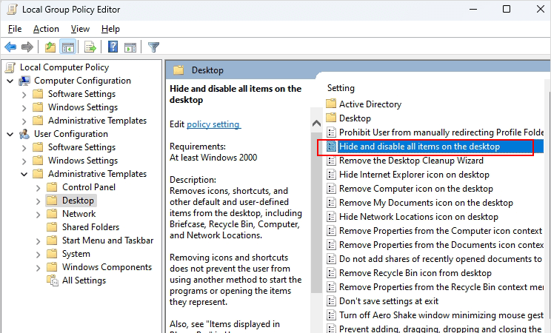This screenshot has width=551, height=333.
Task: Select System in the tree
Action: click(76, 254)
